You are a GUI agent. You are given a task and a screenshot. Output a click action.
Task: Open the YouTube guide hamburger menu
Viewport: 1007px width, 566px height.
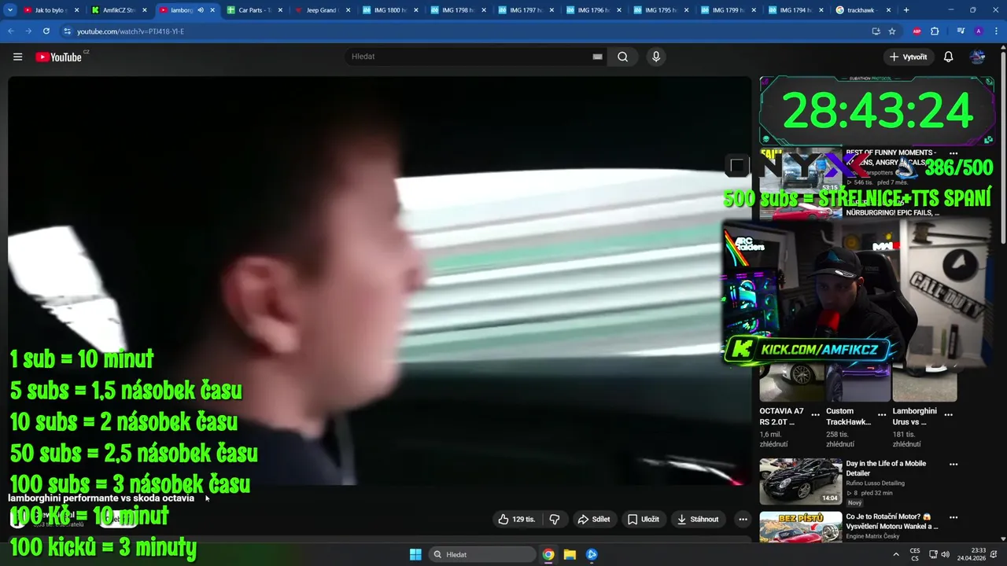click(17, 57)
